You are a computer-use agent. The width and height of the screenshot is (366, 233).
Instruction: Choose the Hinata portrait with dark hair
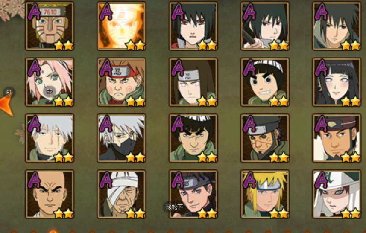[337, 82]
